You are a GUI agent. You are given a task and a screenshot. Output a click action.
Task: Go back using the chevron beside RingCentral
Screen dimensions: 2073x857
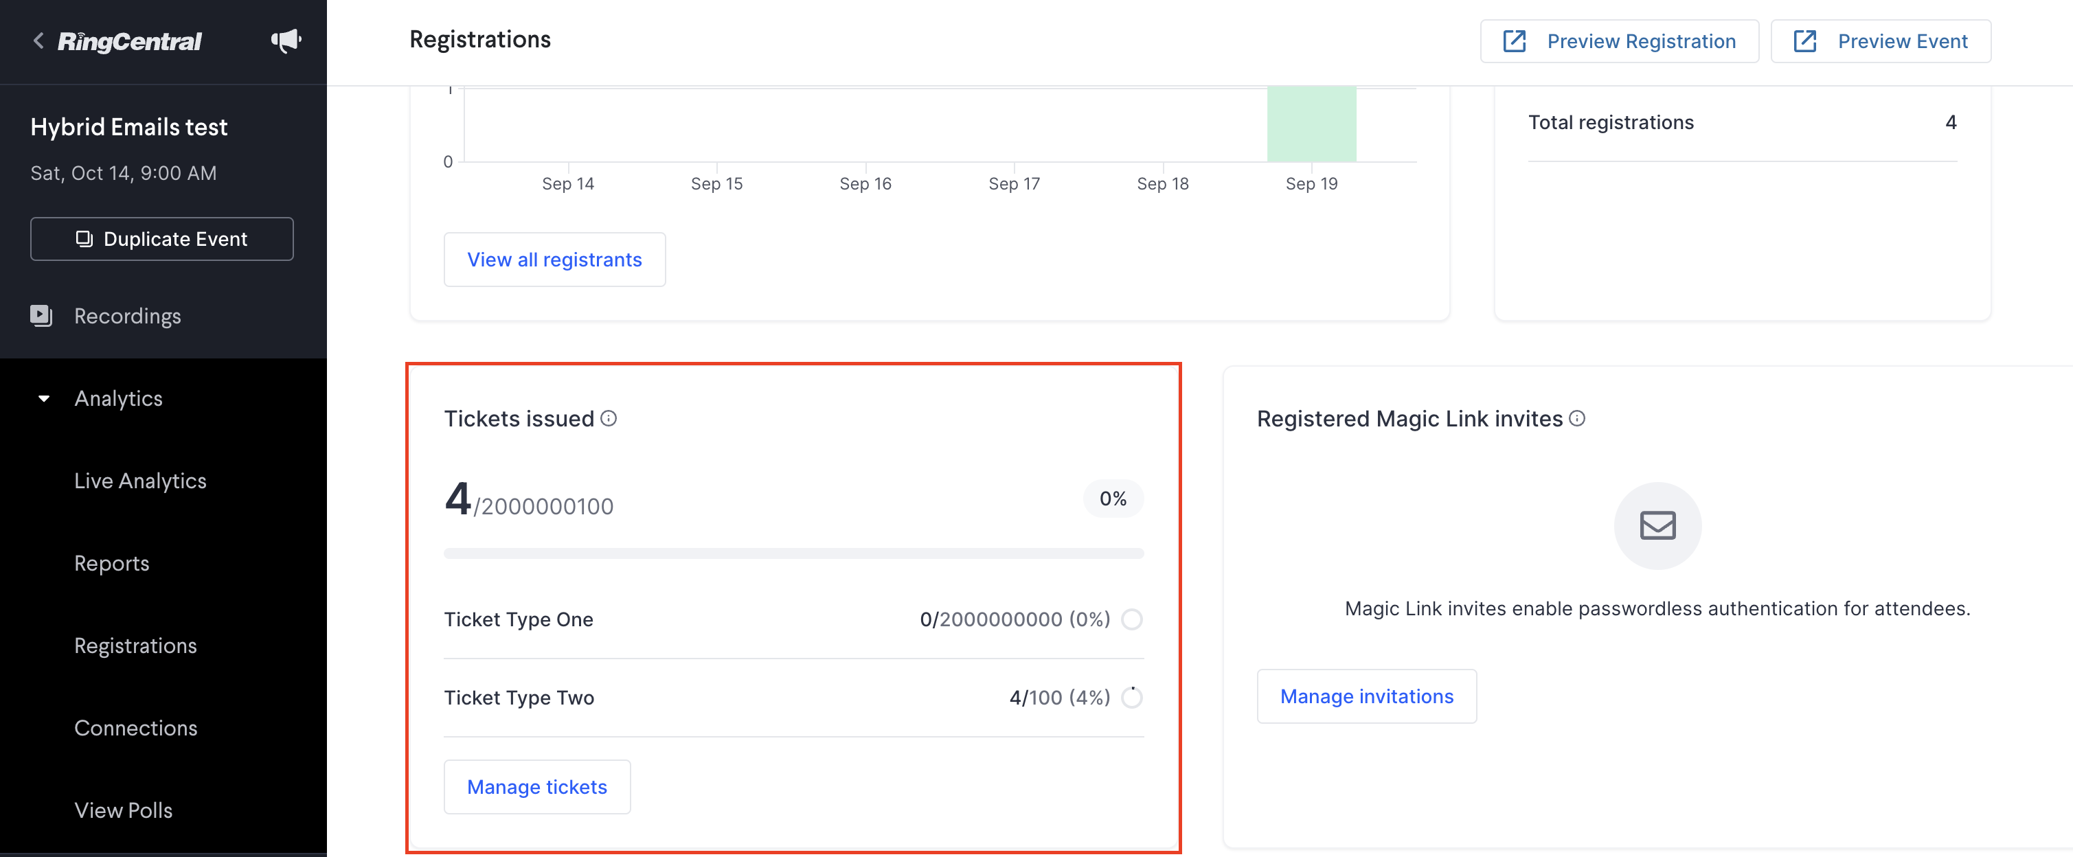click(x=38, y=41)
